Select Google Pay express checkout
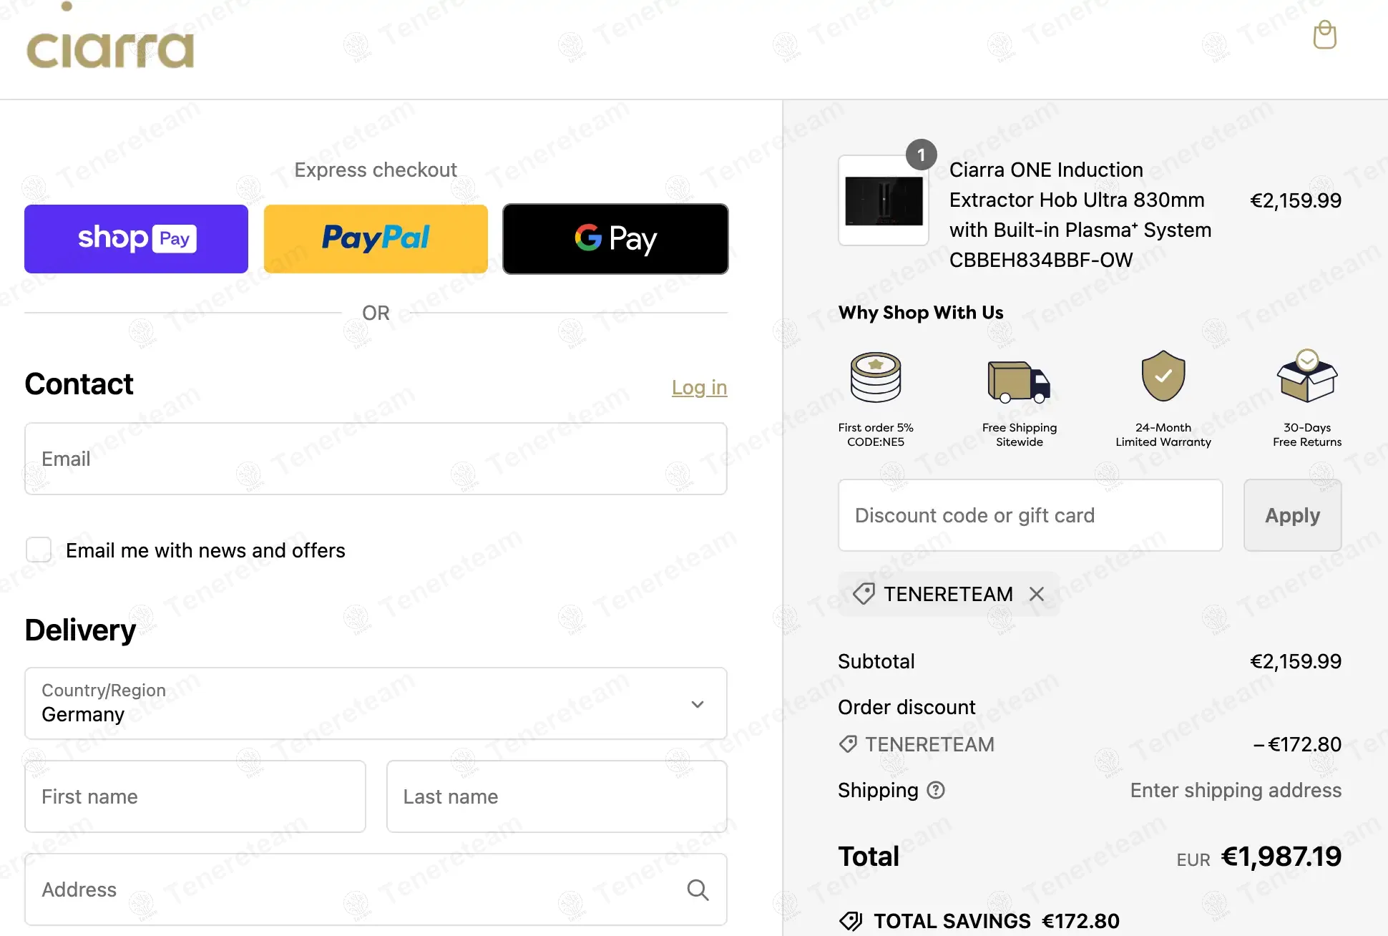 coord(615,239)
